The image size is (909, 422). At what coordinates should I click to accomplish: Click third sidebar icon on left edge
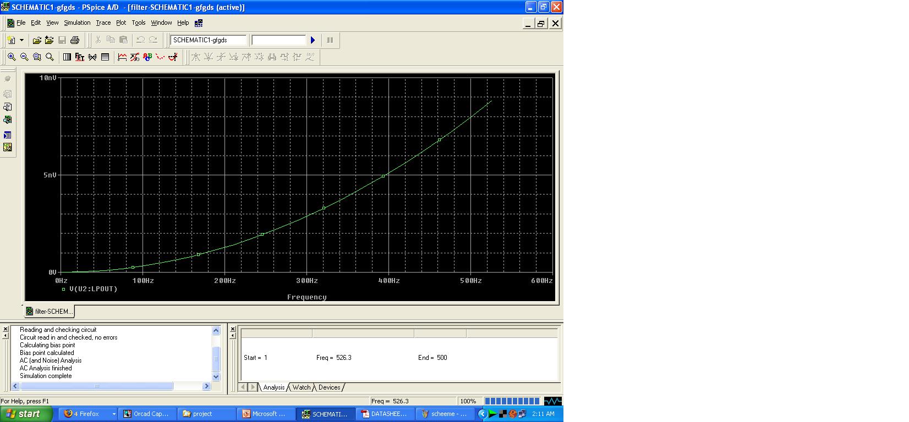coord(7,107)
